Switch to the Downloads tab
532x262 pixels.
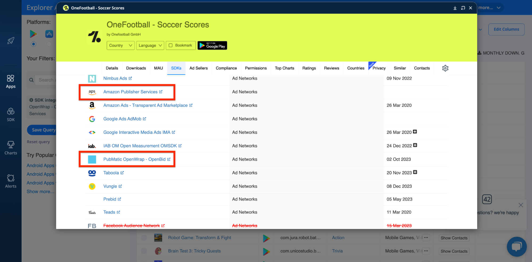coord(136,68)
